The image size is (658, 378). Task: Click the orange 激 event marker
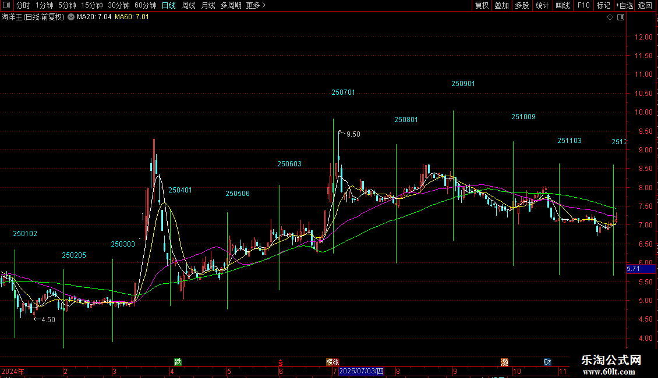[504, 362]
